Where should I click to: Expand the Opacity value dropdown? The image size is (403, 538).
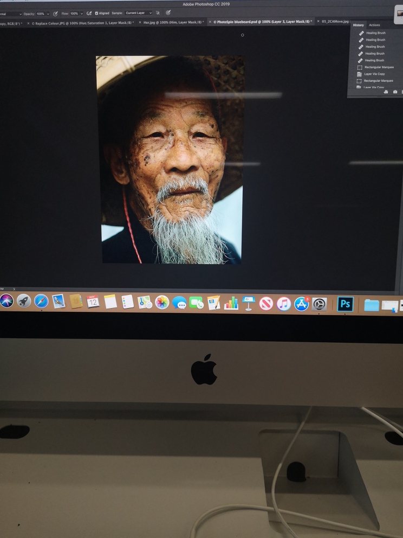tap(48, 14)
